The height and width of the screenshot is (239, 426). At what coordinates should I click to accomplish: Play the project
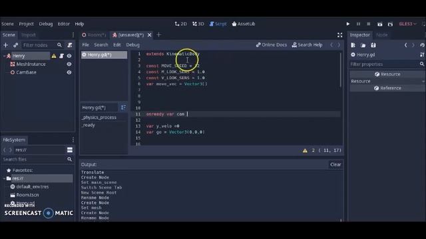tap(347, 24)
